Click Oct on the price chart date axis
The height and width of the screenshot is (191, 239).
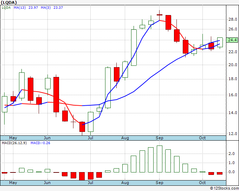click(x=202, y=138)
